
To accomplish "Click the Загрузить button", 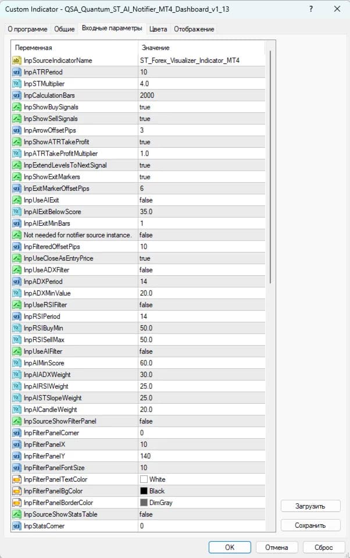I will [310, 506].
